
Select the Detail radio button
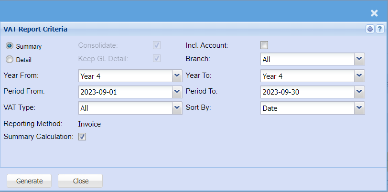[x=10, y=60]
